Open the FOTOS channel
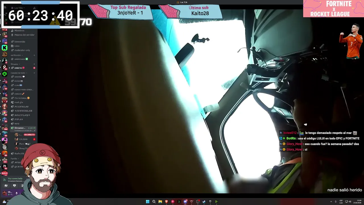The width and height of the screenshot is (364, 205). click(x=17, y=81)
